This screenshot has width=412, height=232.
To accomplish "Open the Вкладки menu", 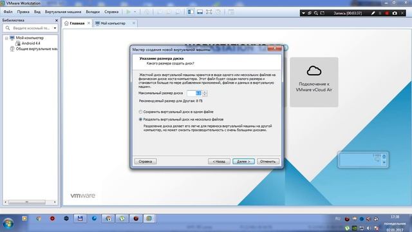I will click(x=93, y=12).
